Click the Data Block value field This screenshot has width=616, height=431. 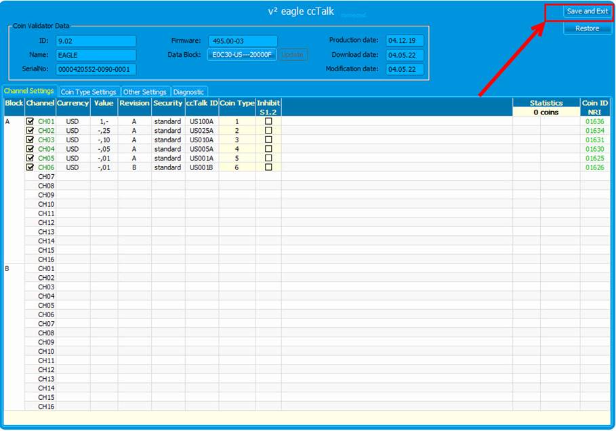click(242, 55)
